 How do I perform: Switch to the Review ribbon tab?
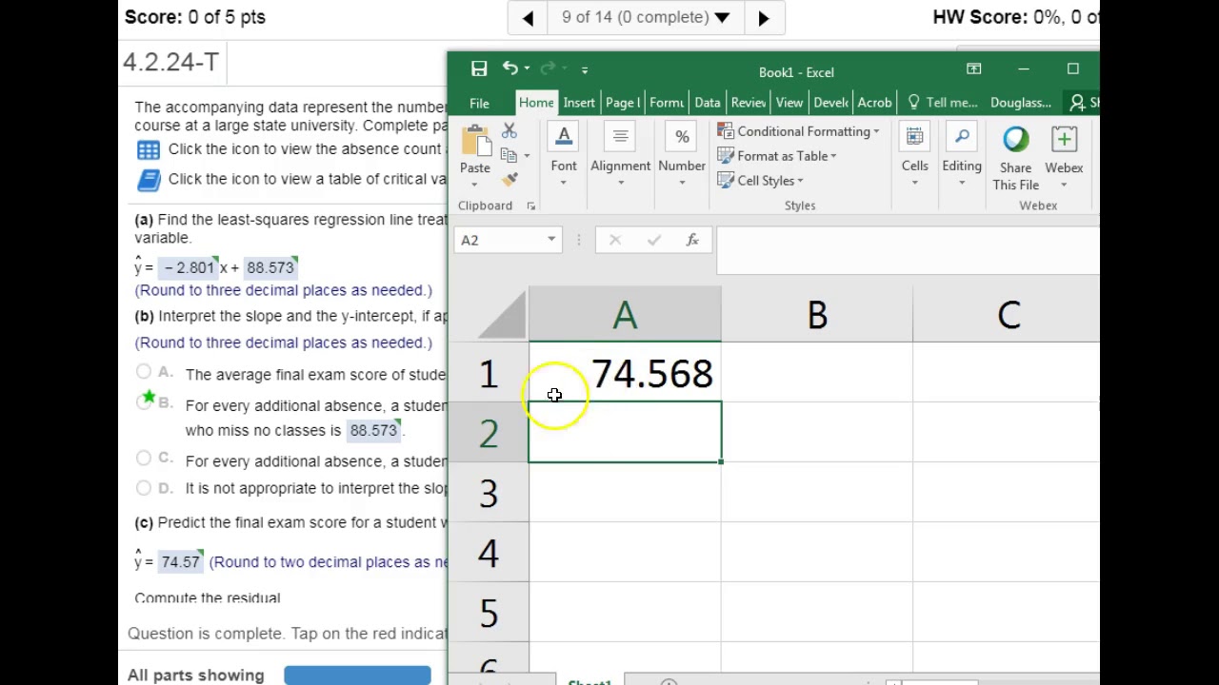pos(749,103)
